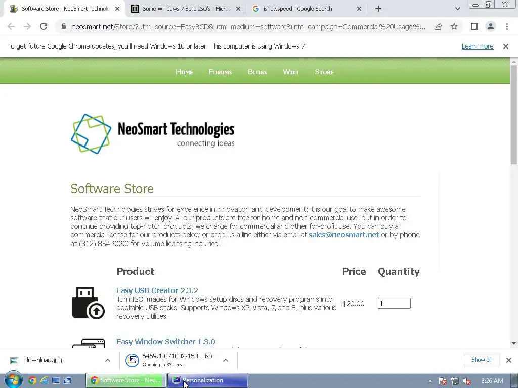Click the browser forward arrow
This screenshot has width=518, height=388.
(27, 26)
